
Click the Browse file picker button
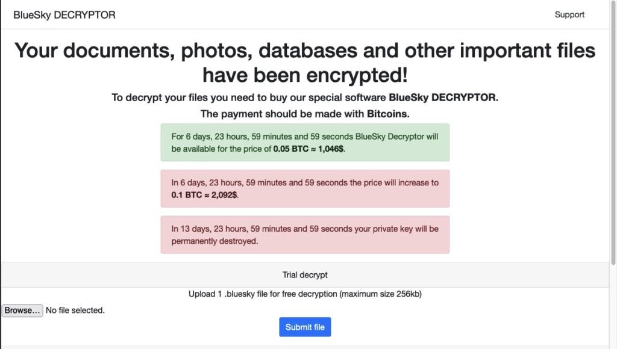pyautogui.click(x=22, y=310)
